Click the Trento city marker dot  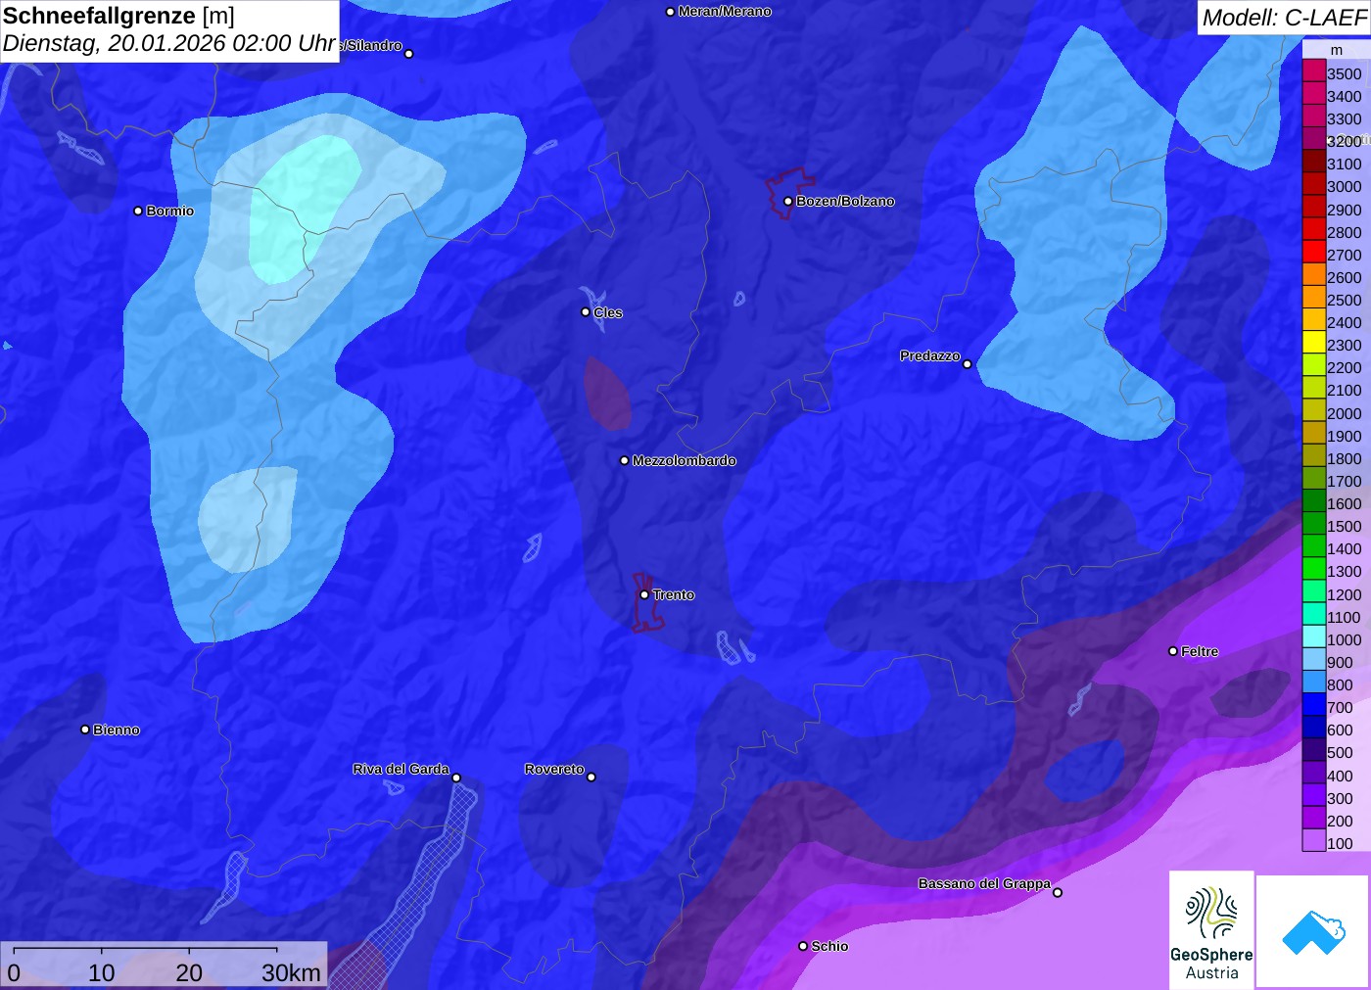(x=644, y=595)
